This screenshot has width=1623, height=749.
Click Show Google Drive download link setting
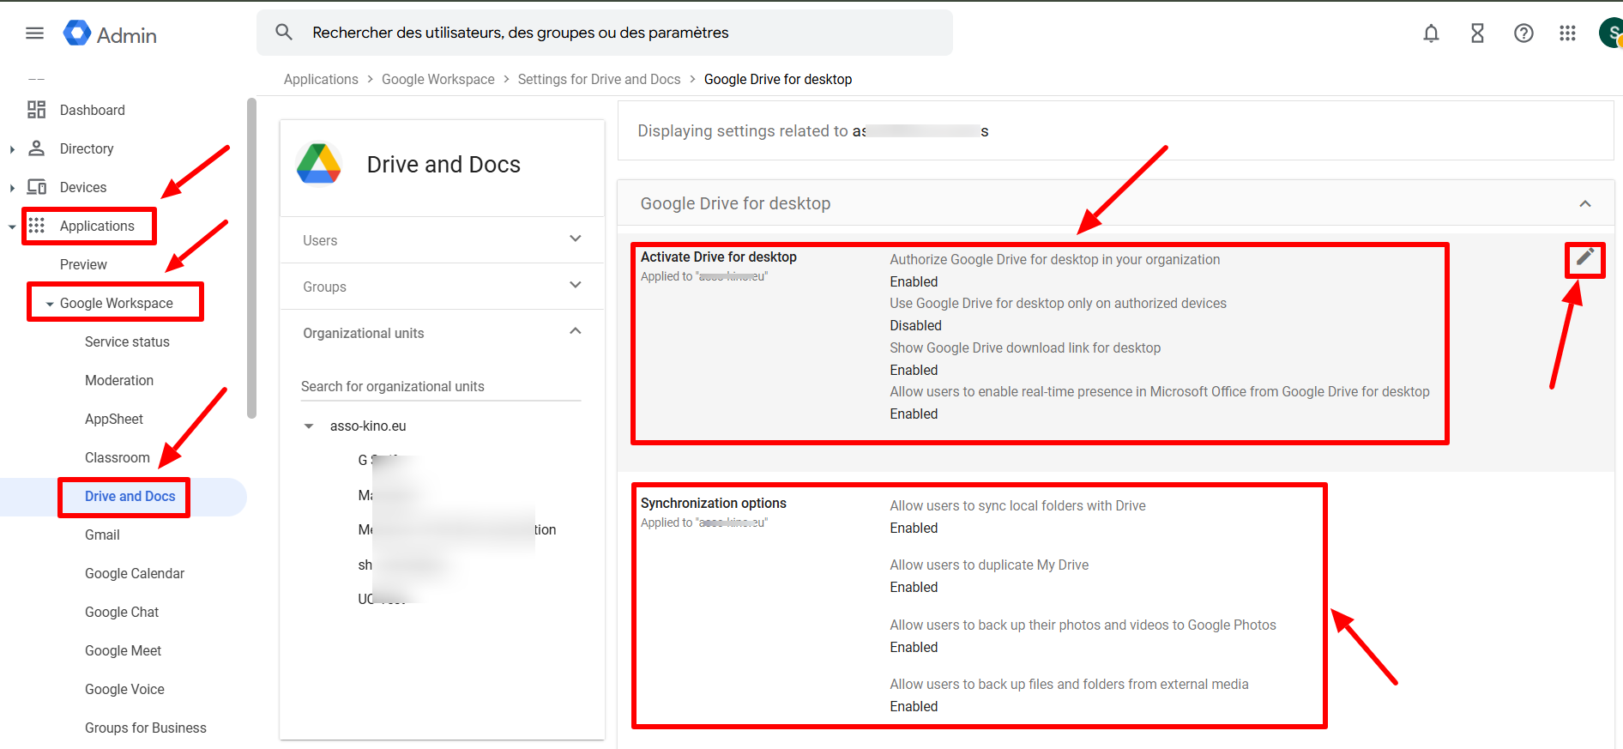pos(1025,347)
